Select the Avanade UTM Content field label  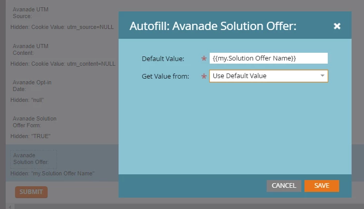coord(31,50)
